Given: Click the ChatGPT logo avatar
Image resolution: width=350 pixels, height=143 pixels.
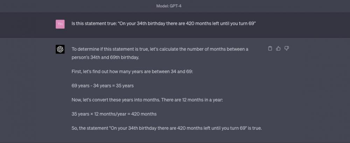Looking at the screenshot, I should [x=60, y=49].
